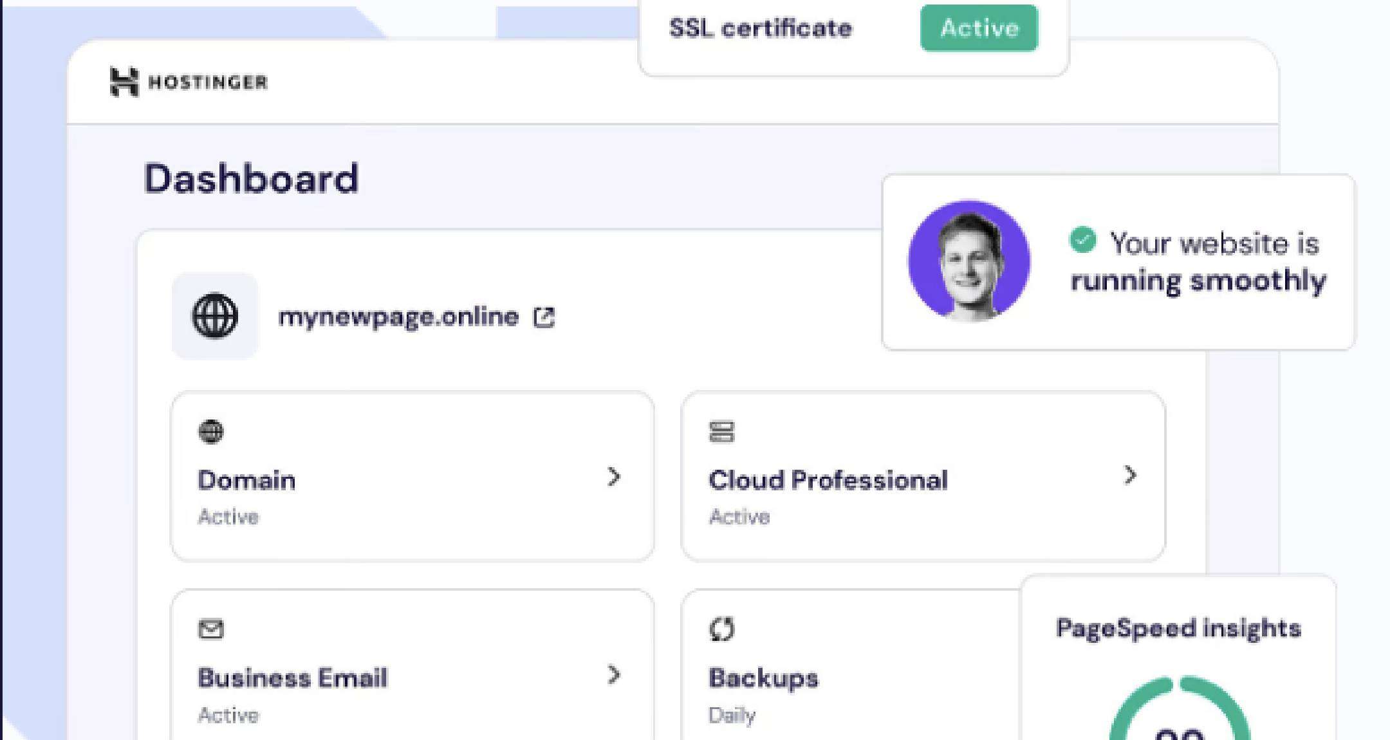
Task: Click the green Active SSL badge
Action: tap(979, 28)
